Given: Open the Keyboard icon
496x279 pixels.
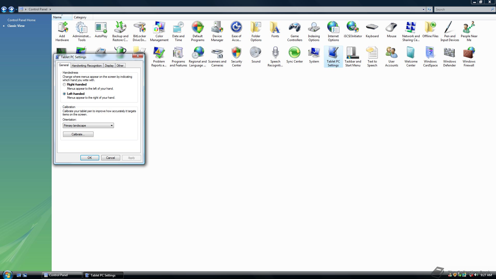Looking at the screenshot, I should click(372, 30).
